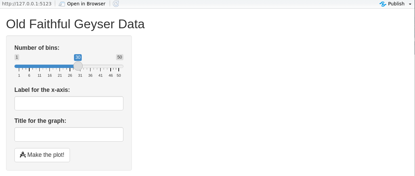Screen dimensions: 415x176
Task: Select the 127.0.0.1:5123 address text
Action: tap(27, 4)
